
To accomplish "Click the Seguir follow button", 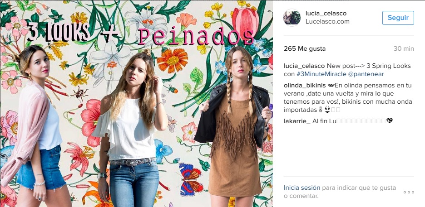I will [x=398, y=18].
